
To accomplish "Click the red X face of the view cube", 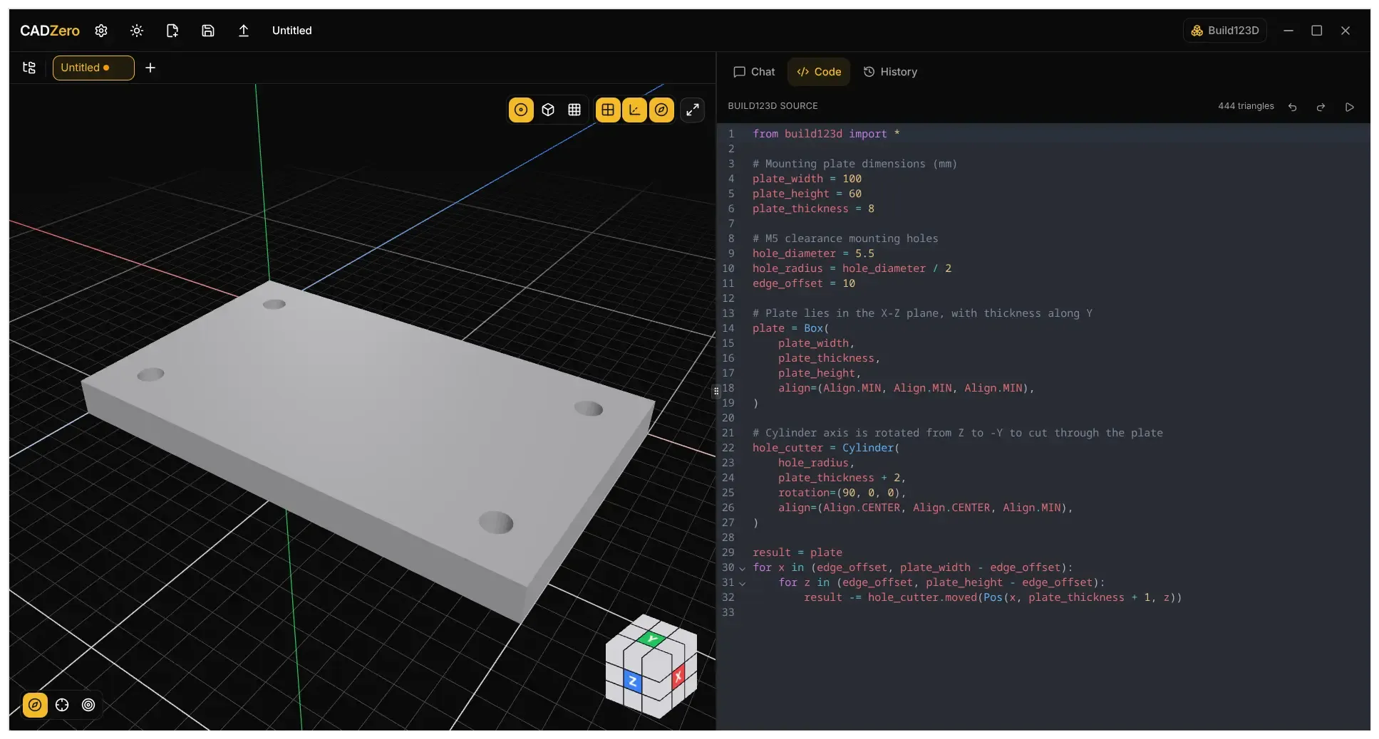I will coord(678,676).
